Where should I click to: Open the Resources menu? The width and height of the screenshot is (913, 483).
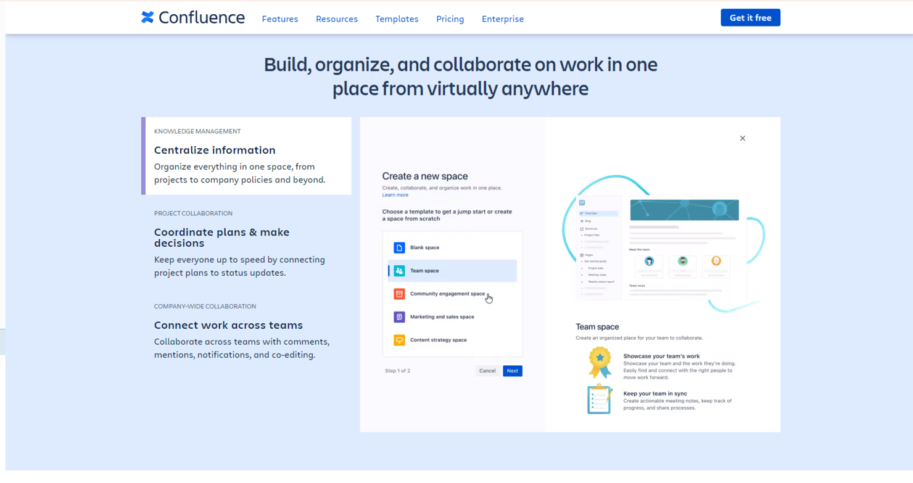337,19
